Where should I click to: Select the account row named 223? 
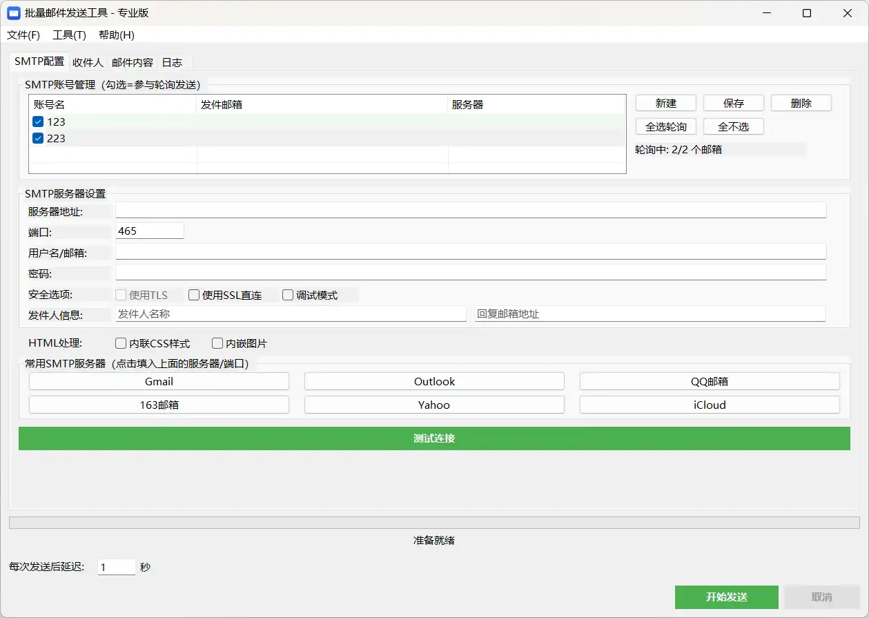point(327,138)
